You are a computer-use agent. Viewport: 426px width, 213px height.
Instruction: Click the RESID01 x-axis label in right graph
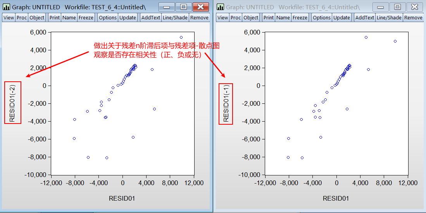336,198
